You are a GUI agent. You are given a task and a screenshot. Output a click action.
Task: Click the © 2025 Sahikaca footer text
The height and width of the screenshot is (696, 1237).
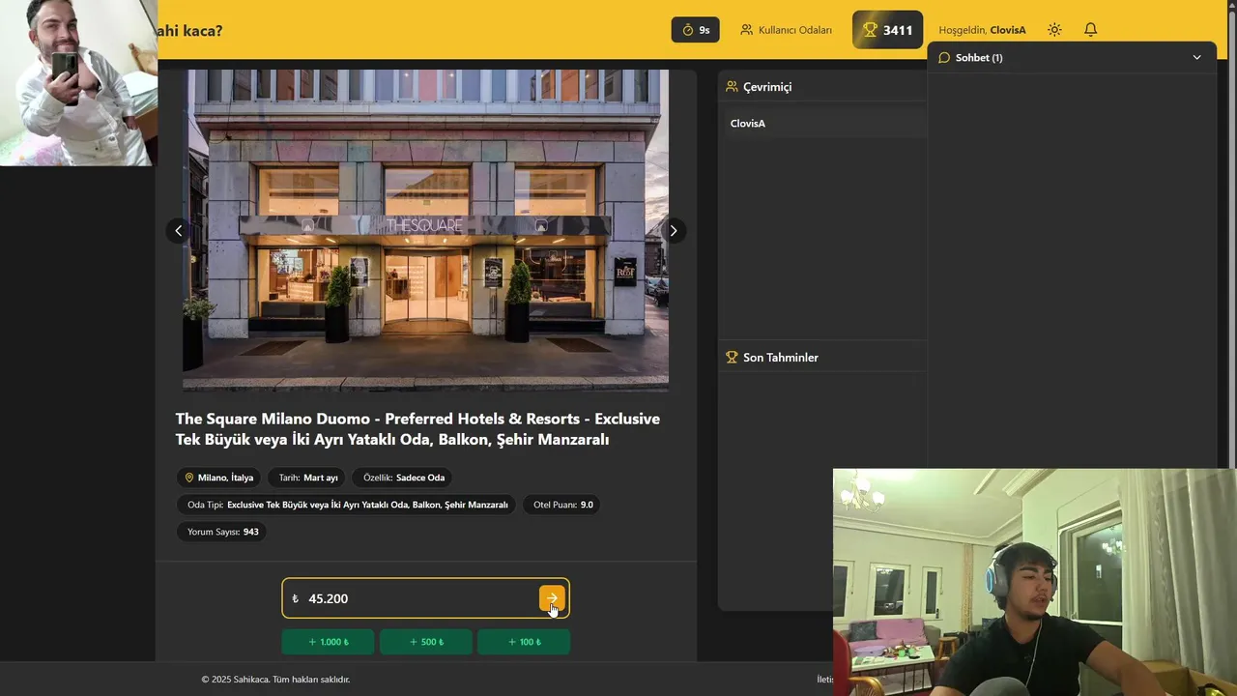[x=276, y=680]
